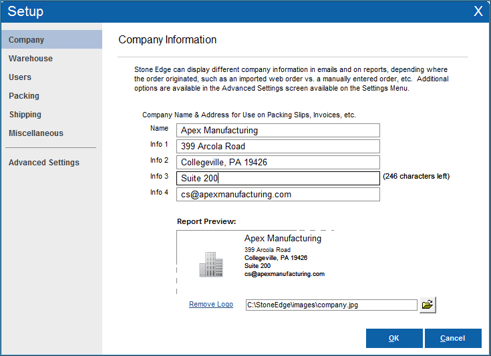Image resolution: width=491 pixels, height=356 pixels.
Task: Open the Shipping settings section
Action: click(x=25, y=115)
